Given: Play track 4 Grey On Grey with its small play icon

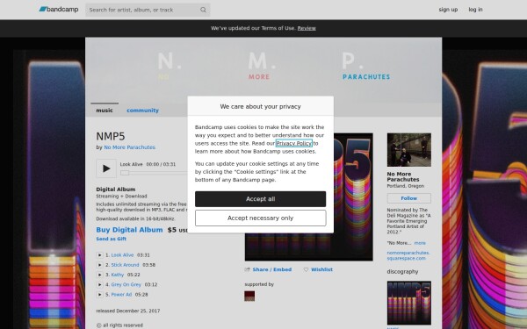Looking at the screenshot, I should click(99, 284).
